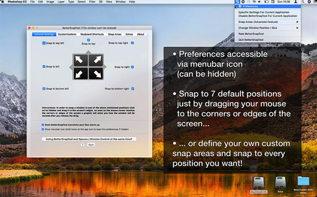Screen dimensions: 317x197
Task: Open the 3D menu
Action: (101, 2)
